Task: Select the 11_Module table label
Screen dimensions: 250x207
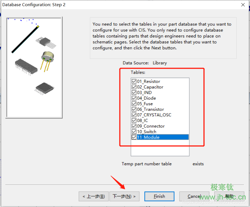Action: click(x=148, y=137)
